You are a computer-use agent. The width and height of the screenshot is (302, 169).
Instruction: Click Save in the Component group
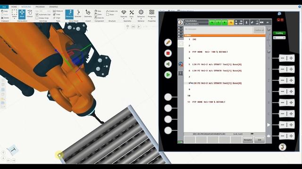98,15
